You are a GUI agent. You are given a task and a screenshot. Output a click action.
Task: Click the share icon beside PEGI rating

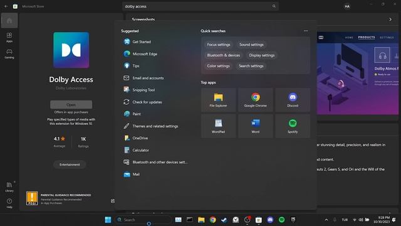pos(113,201)
